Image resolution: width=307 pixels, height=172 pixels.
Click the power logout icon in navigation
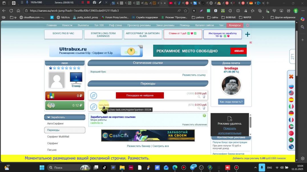click(x=247, y=25)
